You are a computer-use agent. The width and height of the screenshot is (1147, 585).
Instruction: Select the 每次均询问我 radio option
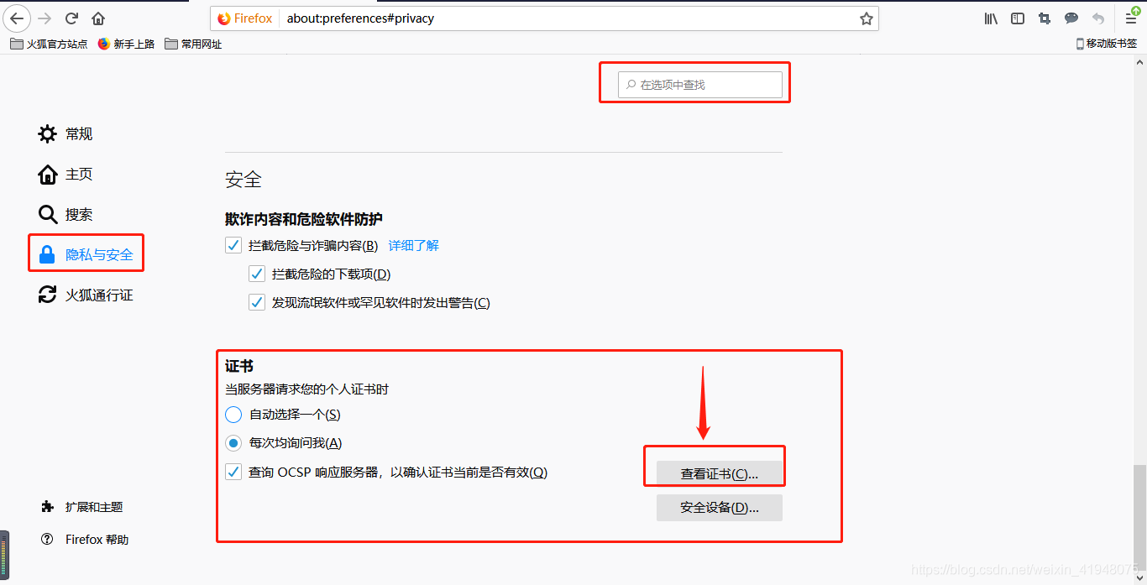click(x=233, y=443)
